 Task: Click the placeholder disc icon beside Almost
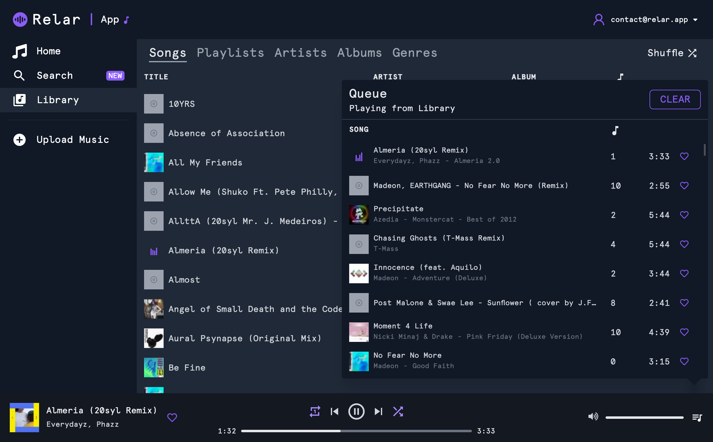[x=154, y=280]
